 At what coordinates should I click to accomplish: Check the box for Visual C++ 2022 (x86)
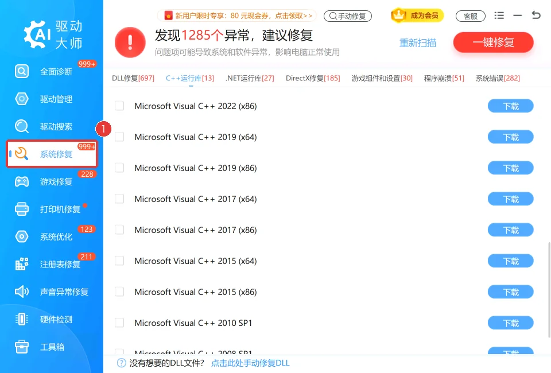119,106
